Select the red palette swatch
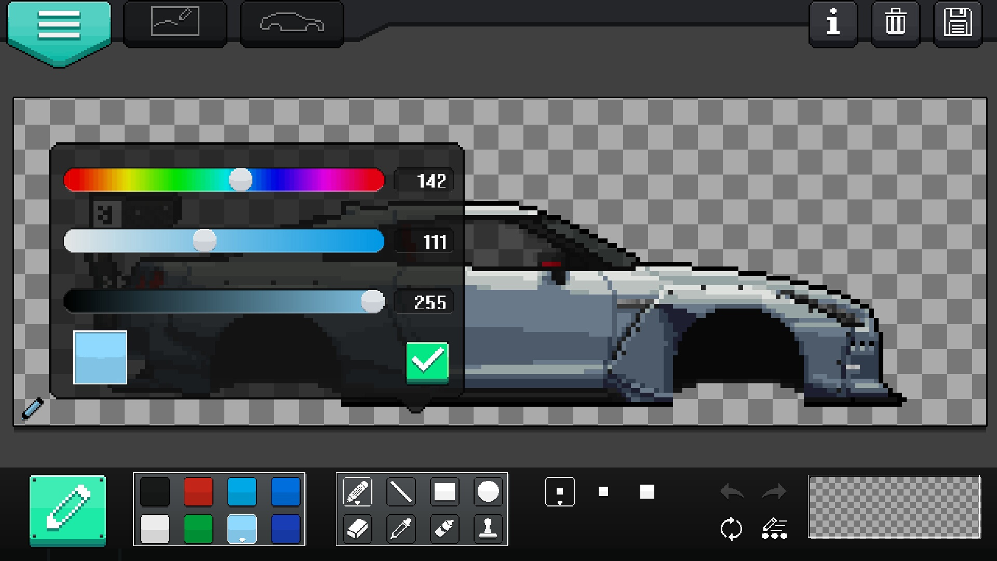Image resolution: width=997 pixels, height=561 pixels. point(198,491)
